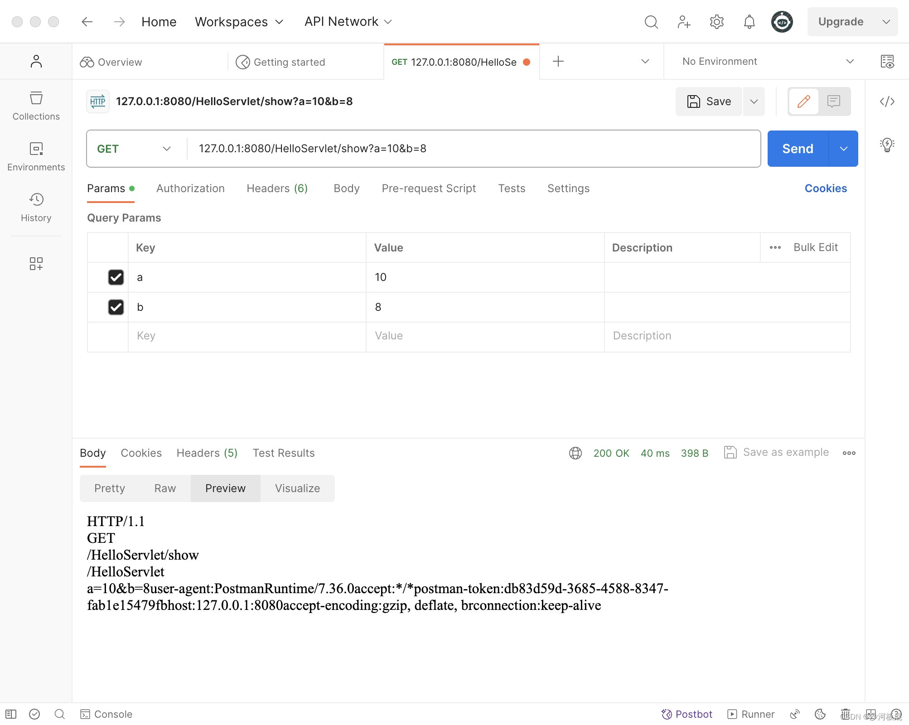This screenshot has height=725, width=909.
Task: Expand the Send button arrow options
Action: [843, 149]
